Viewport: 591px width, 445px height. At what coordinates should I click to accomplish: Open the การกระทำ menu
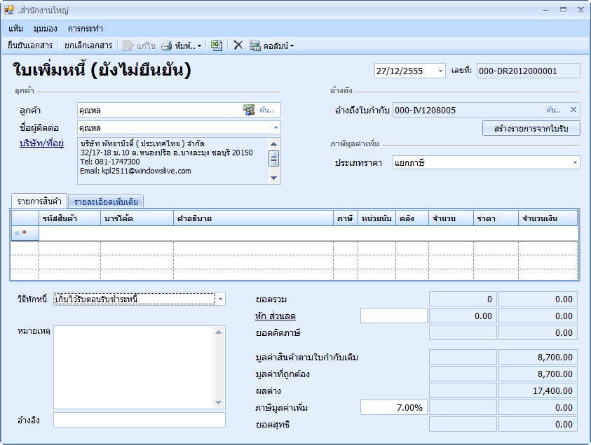pyautogui.click(x=86, y=29)
